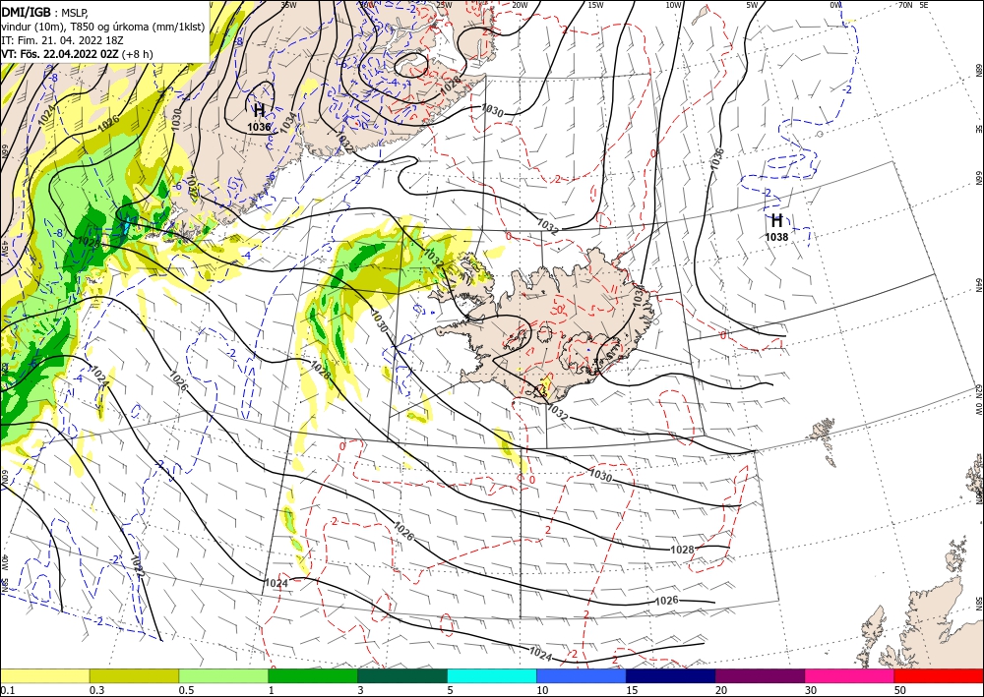The height and width of the screenshot is (697, 984).
Task: Click the 20W longitude label at top
Action: pyautogui.click(x=520, y=5)
